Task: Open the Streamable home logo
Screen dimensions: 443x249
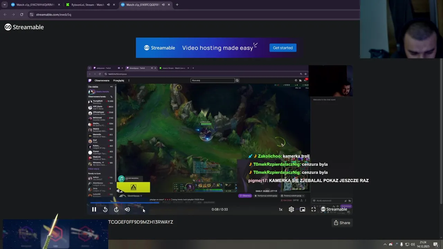Action: tap(24, 27)
